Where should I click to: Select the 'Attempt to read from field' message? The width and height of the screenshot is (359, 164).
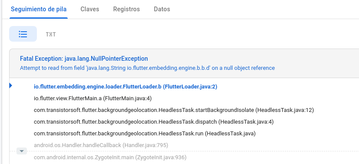147,68
